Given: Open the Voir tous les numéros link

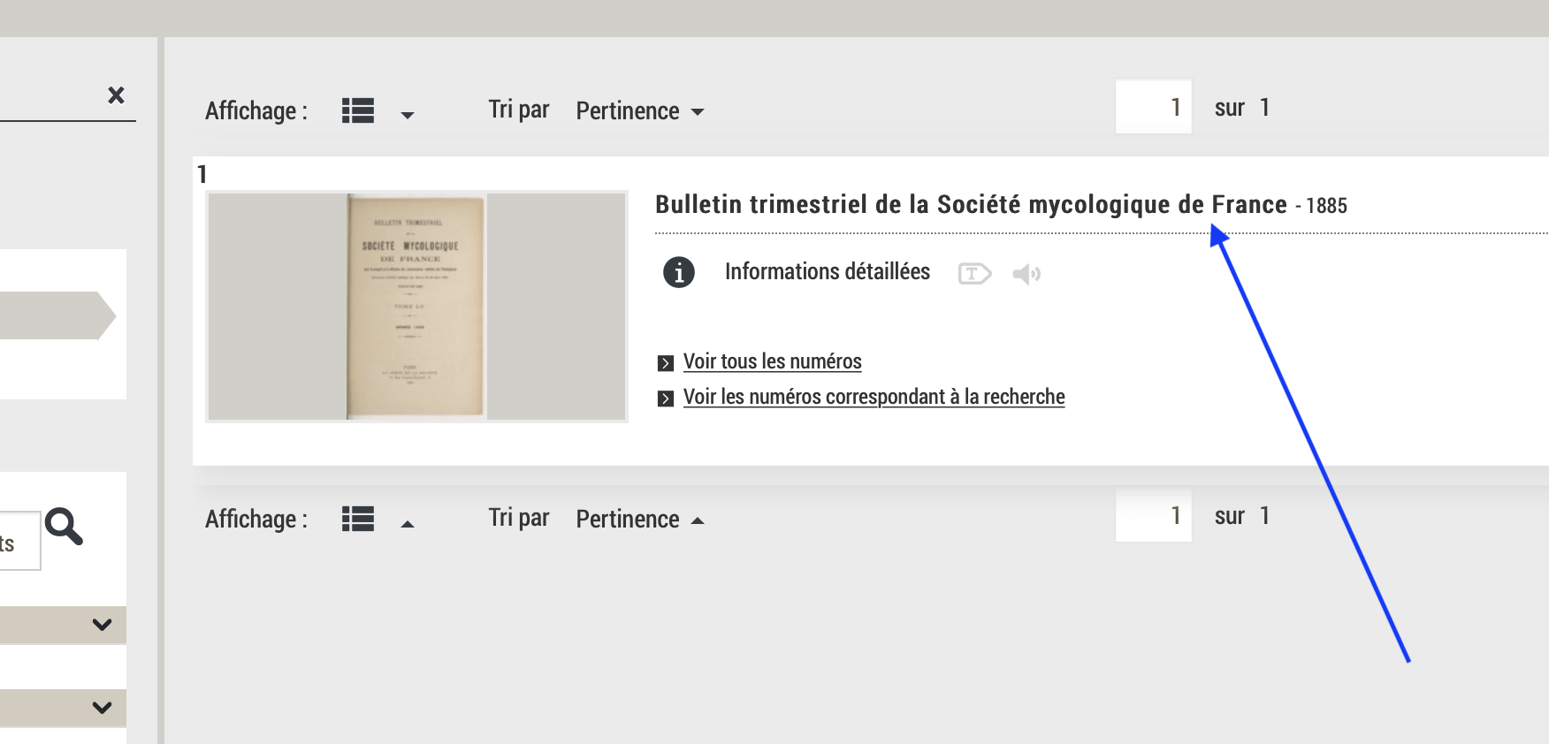Looking at the screenshot, I should tap(772, 362).
